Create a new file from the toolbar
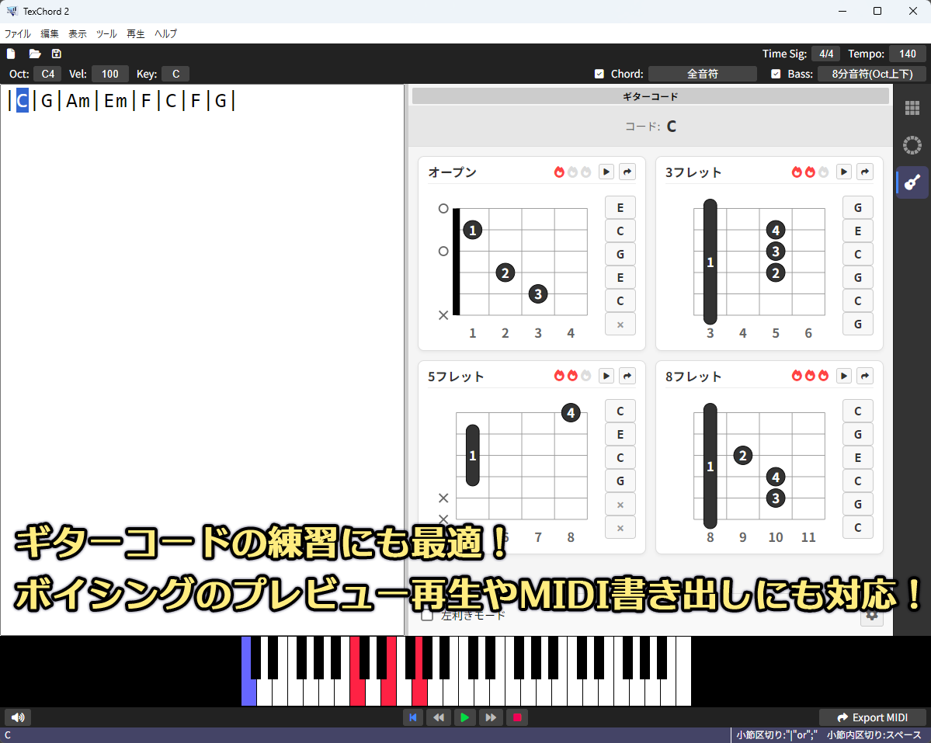This screenshot has height=743, width=931. tap(12, 54)
